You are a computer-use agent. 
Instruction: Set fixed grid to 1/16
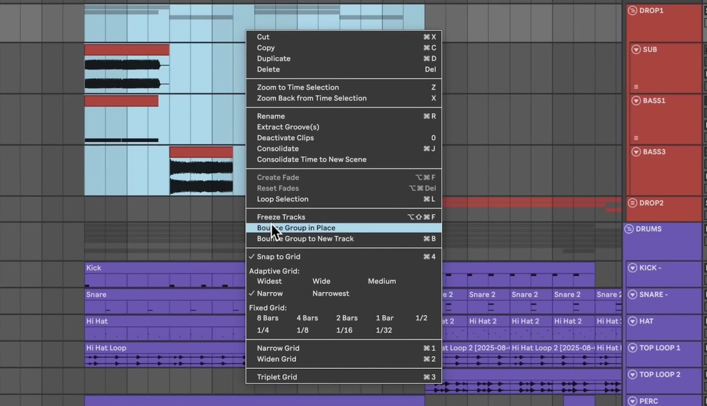click(344, 330)
